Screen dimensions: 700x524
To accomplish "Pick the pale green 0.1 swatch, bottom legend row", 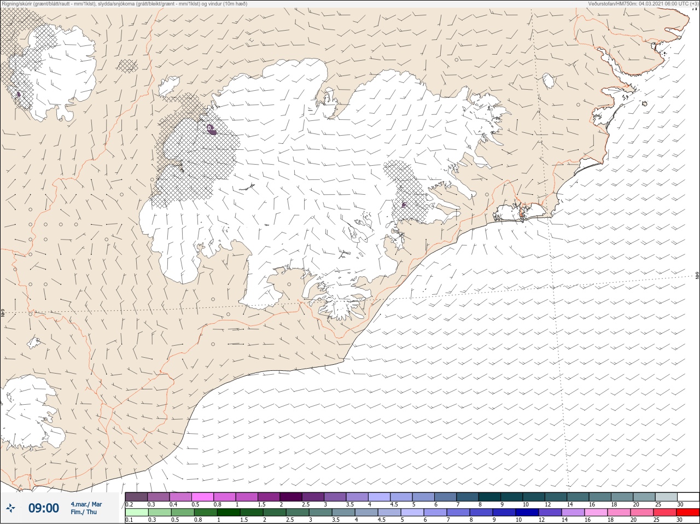I will [137, 513].
